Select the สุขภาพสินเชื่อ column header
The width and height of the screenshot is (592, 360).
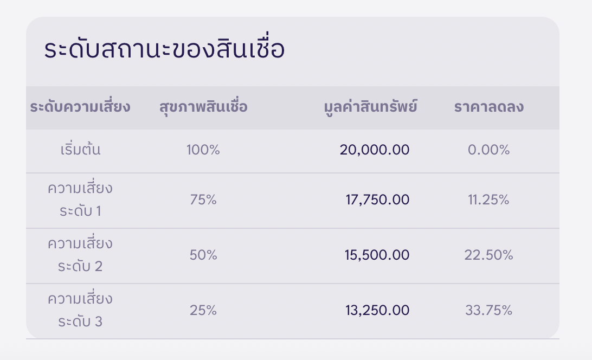pos(203,107)
